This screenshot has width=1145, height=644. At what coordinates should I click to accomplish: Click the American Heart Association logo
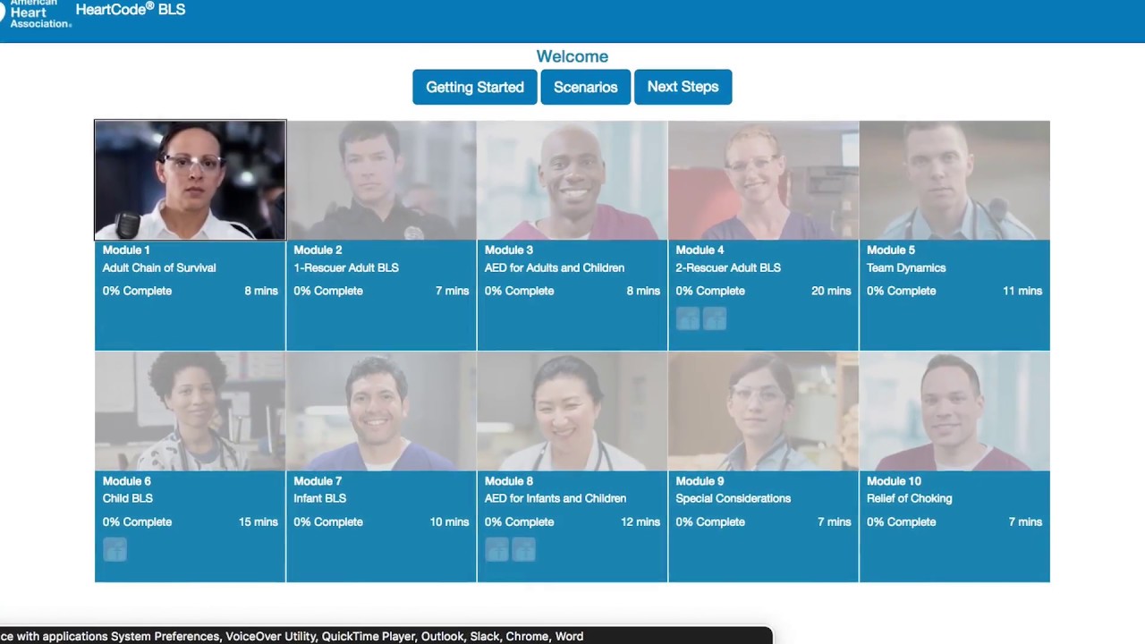click(36, 14)
